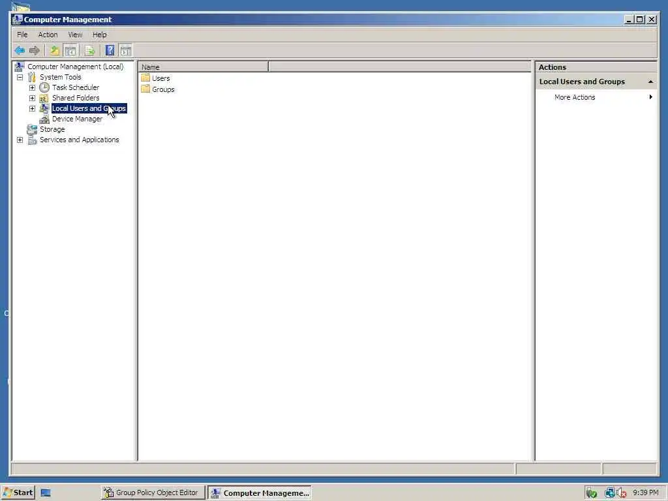The image size is (668, 501).
Task: Click the Actions pane header
Action: (x=596, y=67)
